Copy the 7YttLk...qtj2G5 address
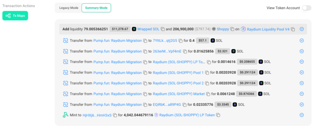Image resolution: width=313 pixels, height=126 pixels. [x=181, y=41]
